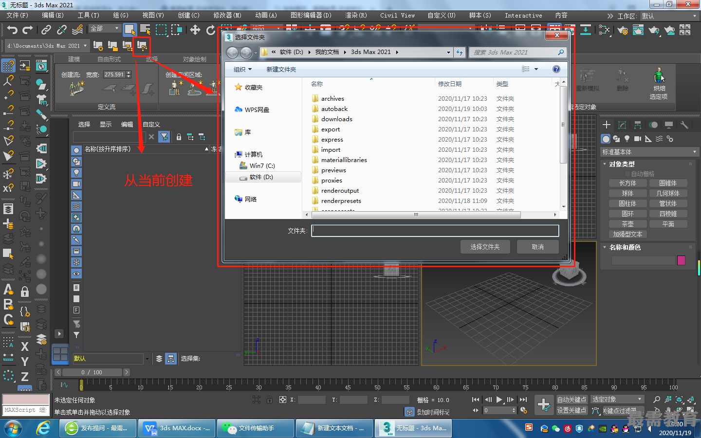
Task: Switch to the 自由形式 ribbon tab
Action: [x=109, y=59]
